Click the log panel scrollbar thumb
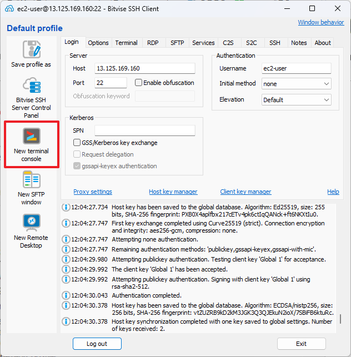The height and width of the screenshot is (357, 351). click(340, 319)
